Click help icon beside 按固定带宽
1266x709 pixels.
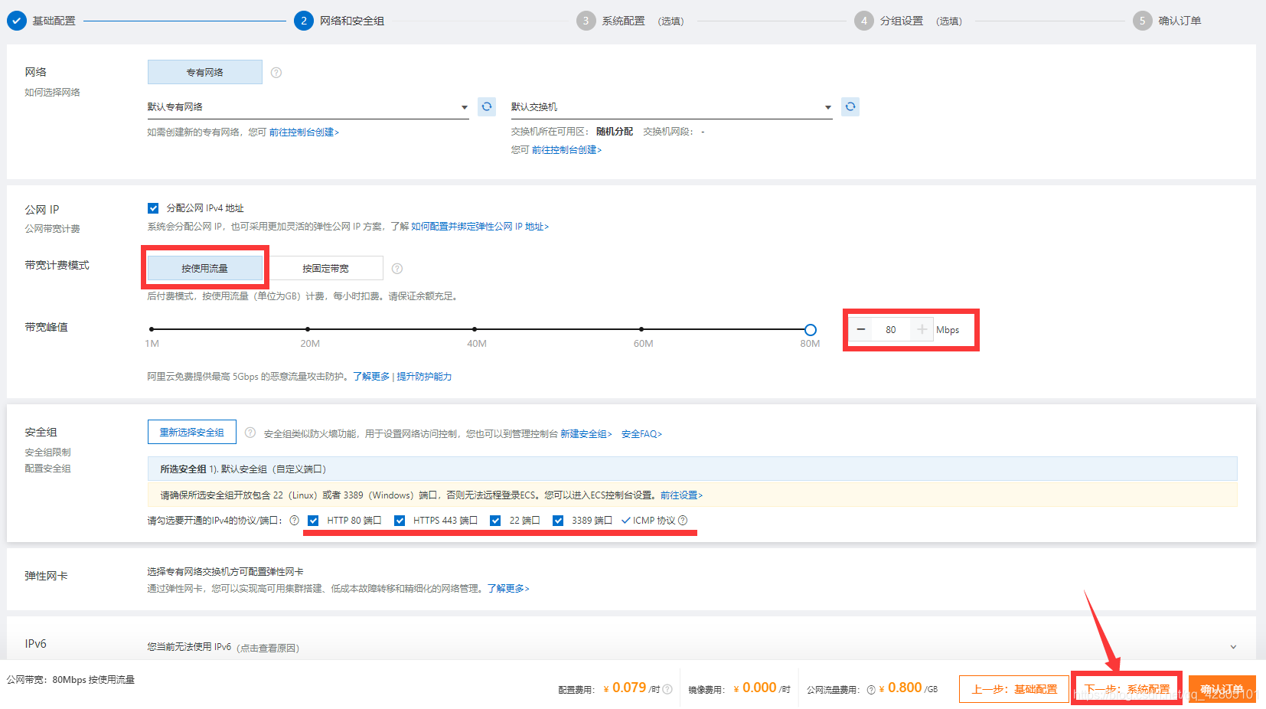(397, 269)
